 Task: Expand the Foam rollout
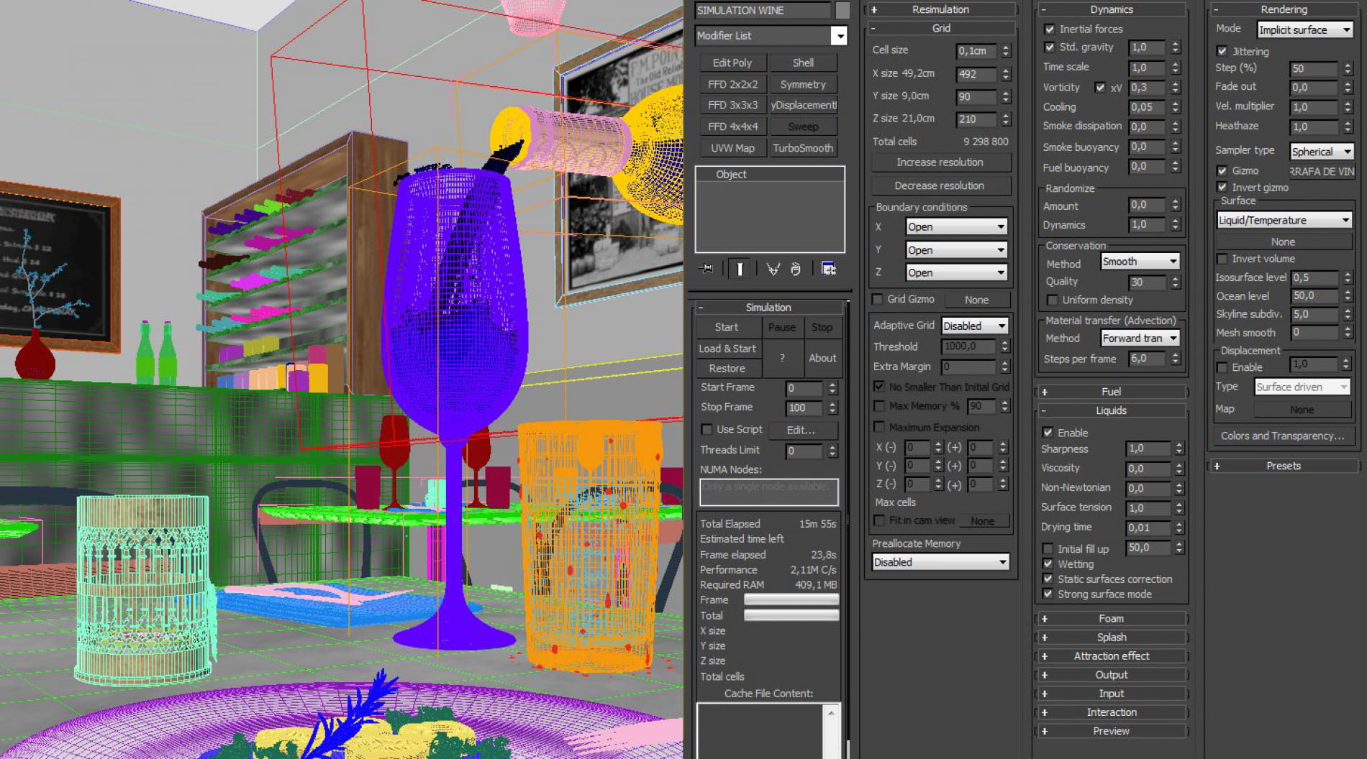pyautogui.click(x=1111, y=619)
